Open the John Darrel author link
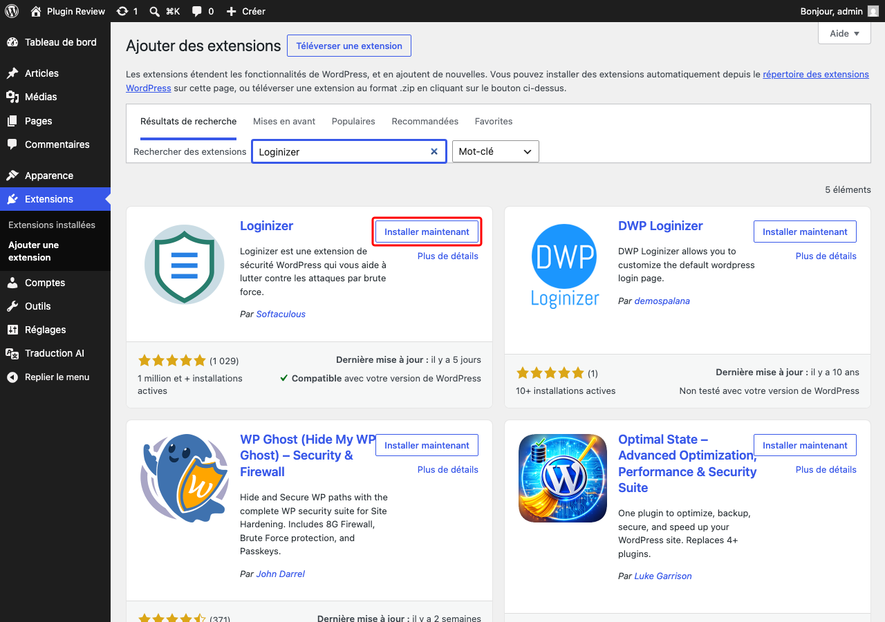The height and width of the screenshot is (622, 885). click(x=281, y=574)
